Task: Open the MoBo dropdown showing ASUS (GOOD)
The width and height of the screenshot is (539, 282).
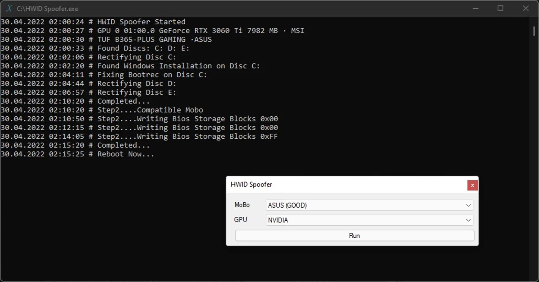Action: pyautogui.click(x=369, y=205)
